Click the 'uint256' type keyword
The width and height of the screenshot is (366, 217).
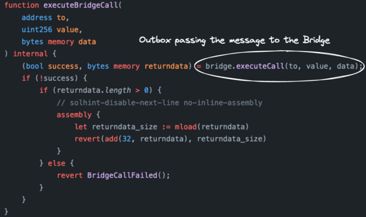click(x=37, y=30)
